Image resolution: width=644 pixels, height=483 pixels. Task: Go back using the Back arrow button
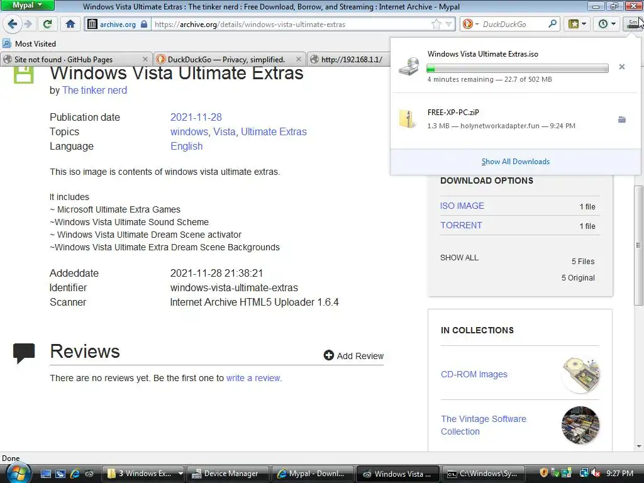coord(13,24)
